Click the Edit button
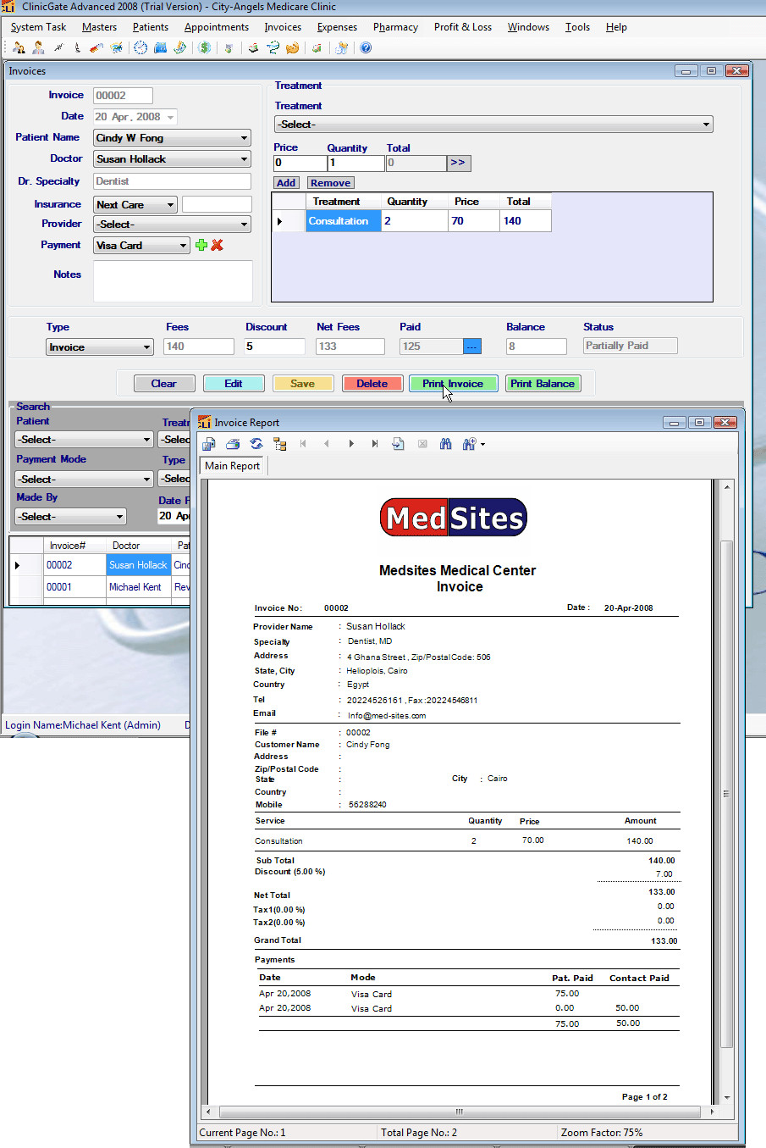This screenshot has height=1148, width=766. [234, 384]
